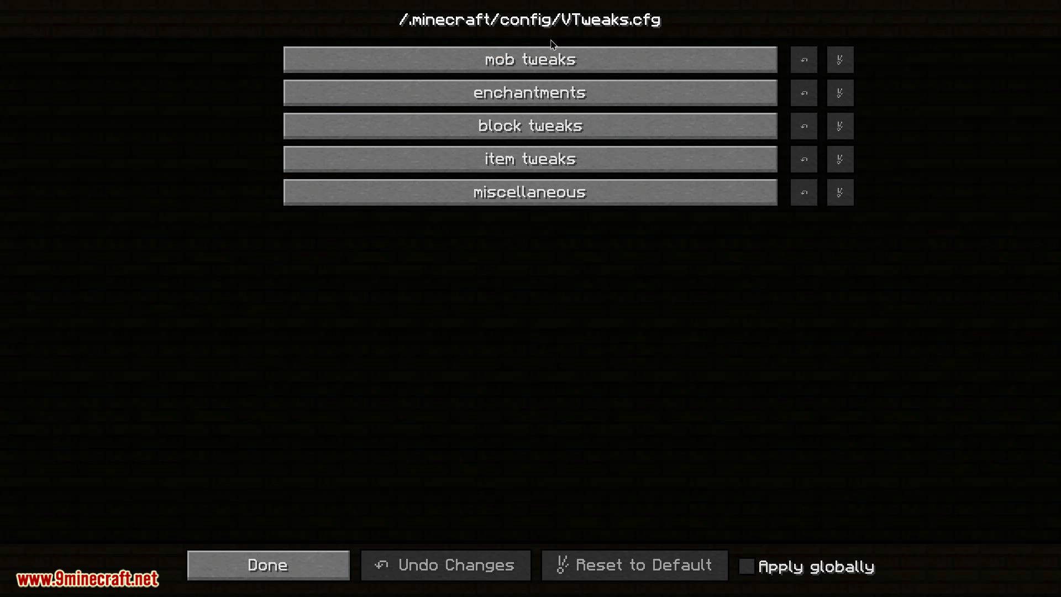Screen dimensions: 1061x597
Task: Click the Undo Changes button
Action: (x=445, y=565)
